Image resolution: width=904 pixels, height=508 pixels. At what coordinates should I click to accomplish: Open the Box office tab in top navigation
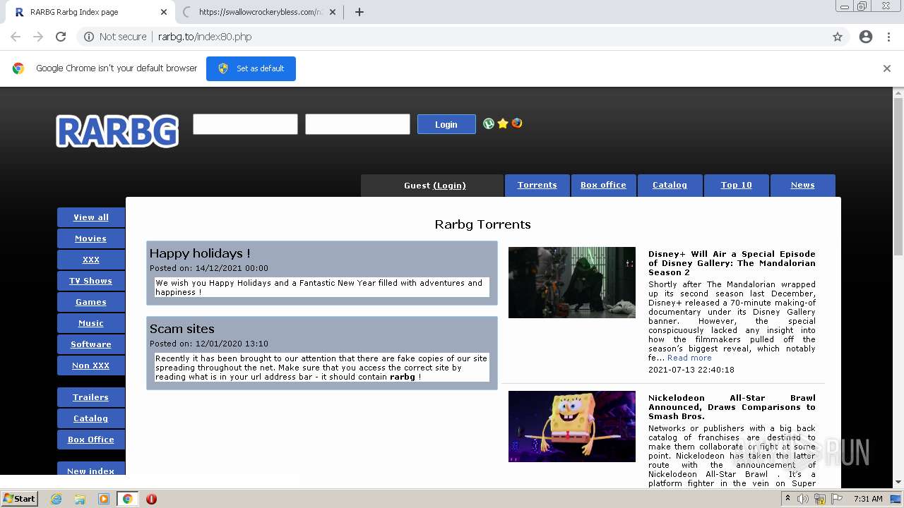point(603,185)
